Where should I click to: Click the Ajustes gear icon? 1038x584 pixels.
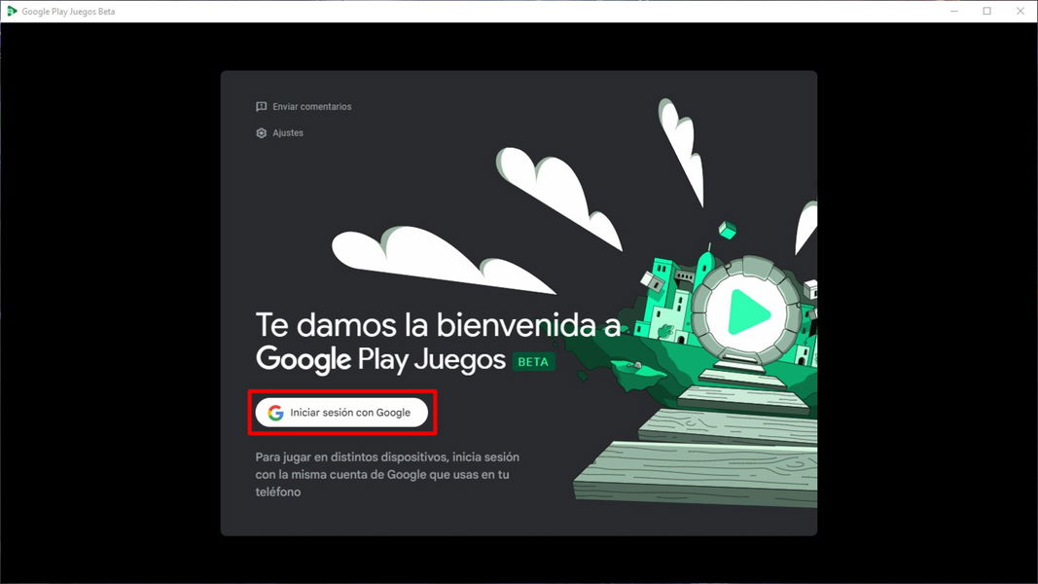click(262, 133)
